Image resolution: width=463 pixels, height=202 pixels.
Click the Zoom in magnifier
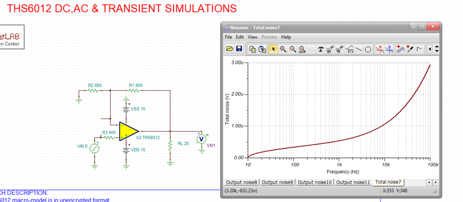coord(283,49)
